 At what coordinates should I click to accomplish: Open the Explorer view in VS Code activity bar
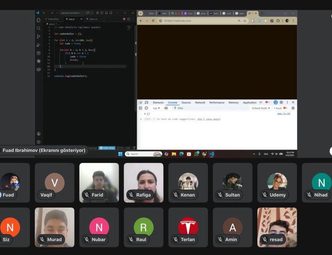tap(39, 20)
